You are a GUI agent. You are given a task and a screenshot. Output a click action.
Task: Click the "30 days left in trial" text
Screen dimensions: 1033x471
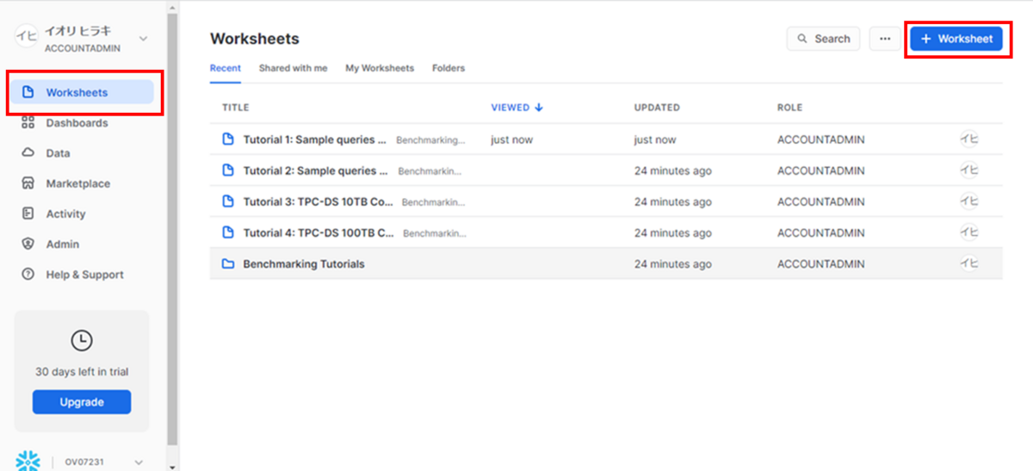coord(82,372)
